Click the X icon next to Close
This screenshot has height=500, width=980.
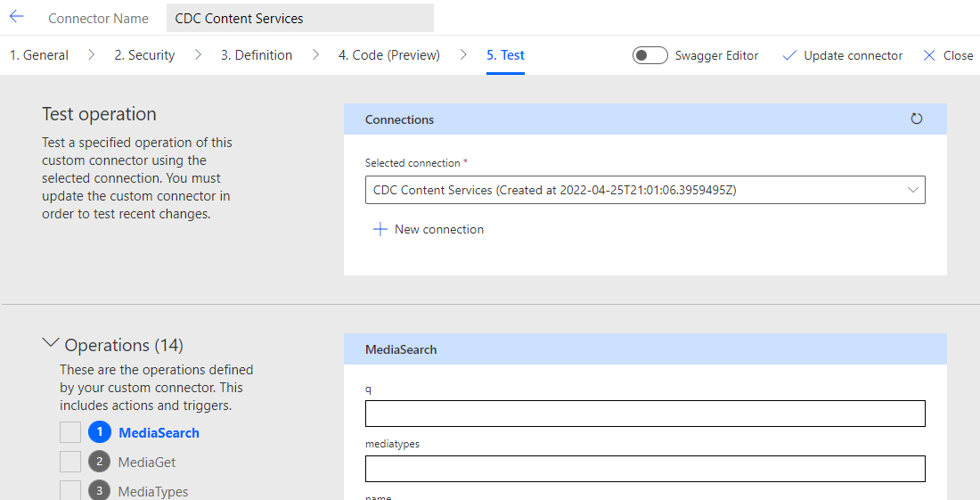pyautogui.click(x=929, y=55)
